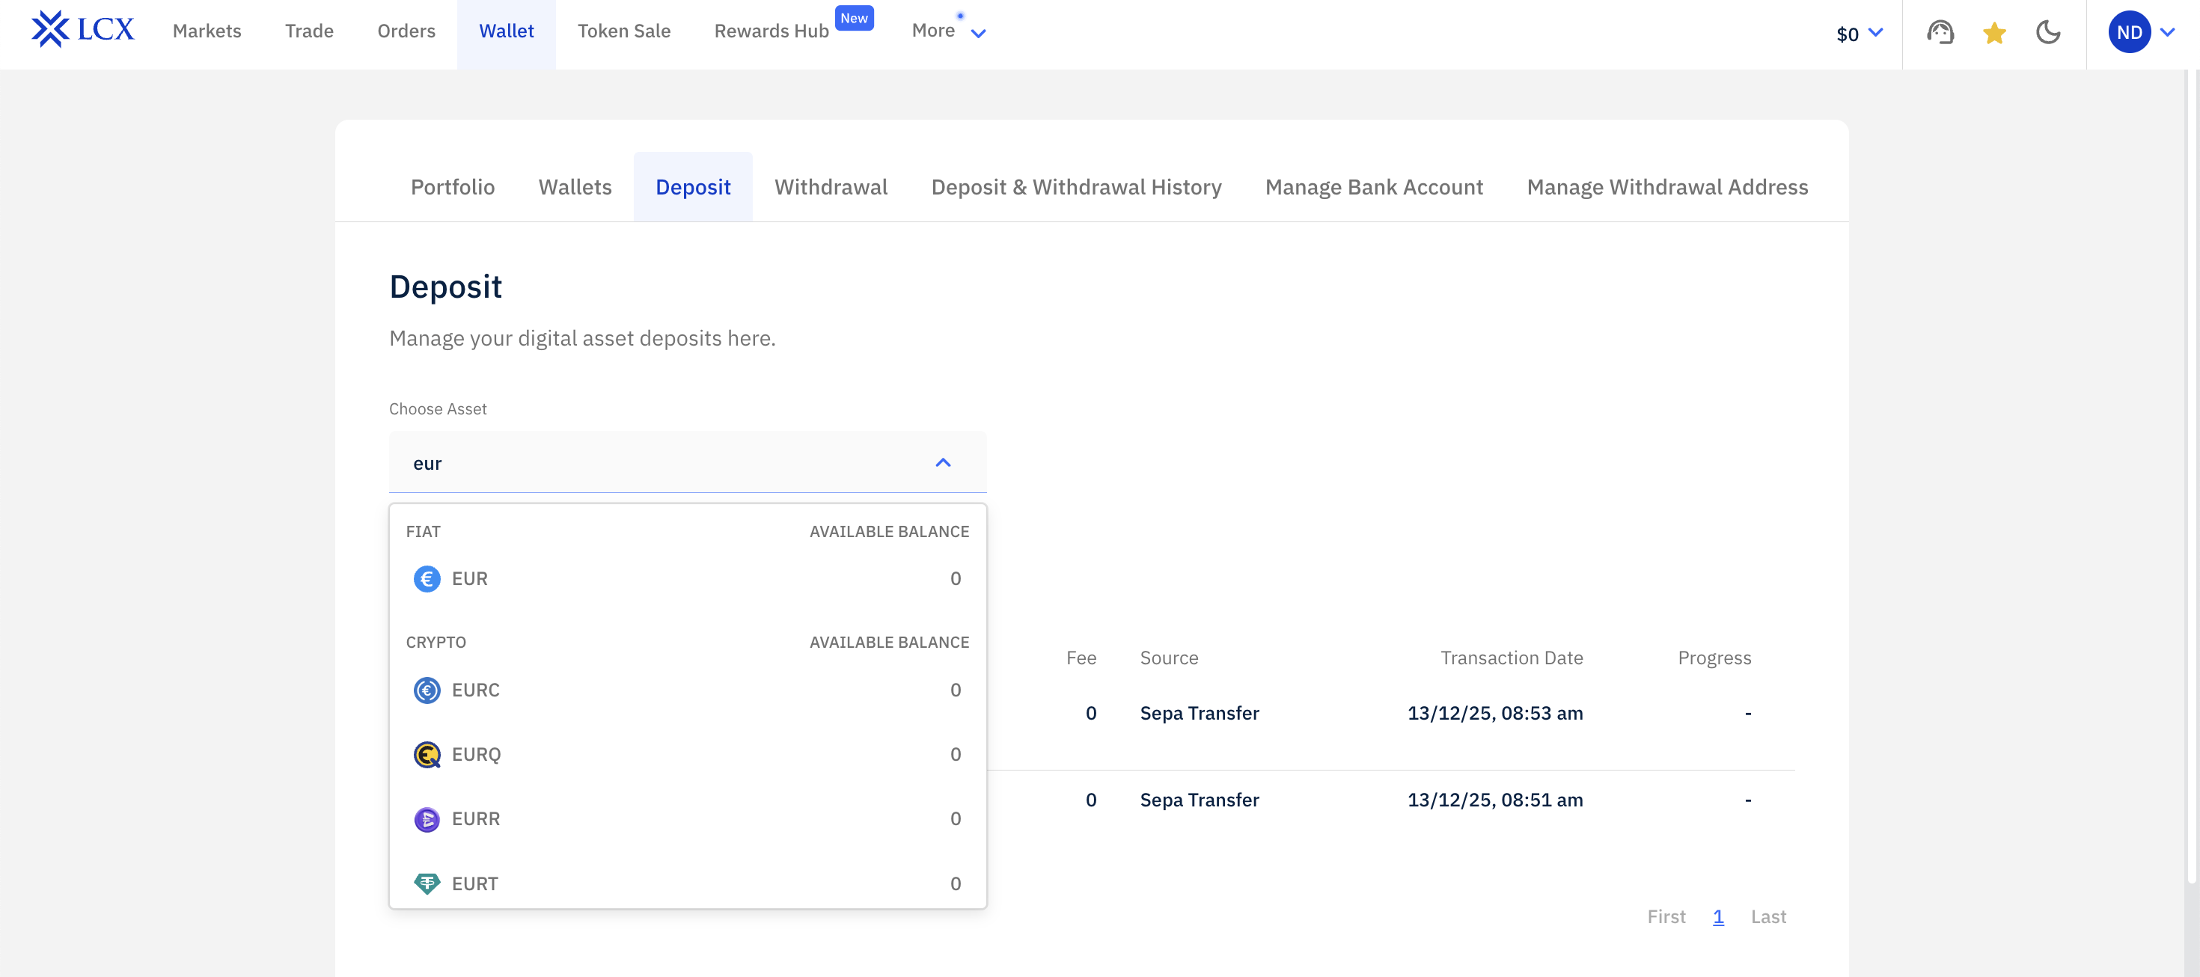
Task: Expand the More navigation menu
Action: click(x=948, y=31)
